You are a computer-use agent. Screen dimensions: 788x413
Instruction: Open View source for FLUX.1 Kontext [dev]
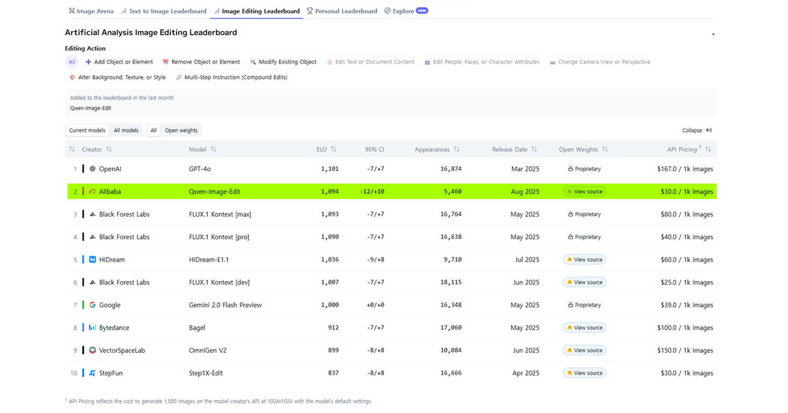tap(584, 282)
